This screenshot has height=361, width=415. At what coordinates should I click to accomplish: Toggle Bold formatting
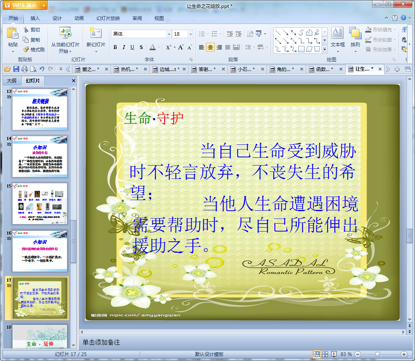[x=115, y=47]
